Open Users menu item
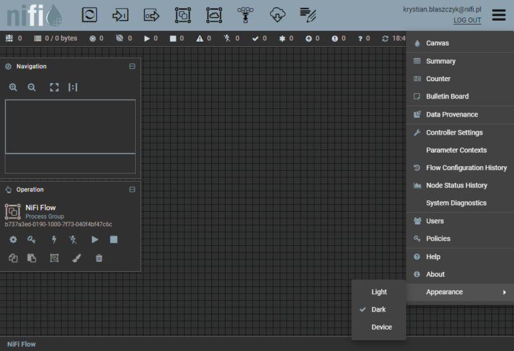Image resolution: width=514 pixels, height=351 pixels. (460, 221)
